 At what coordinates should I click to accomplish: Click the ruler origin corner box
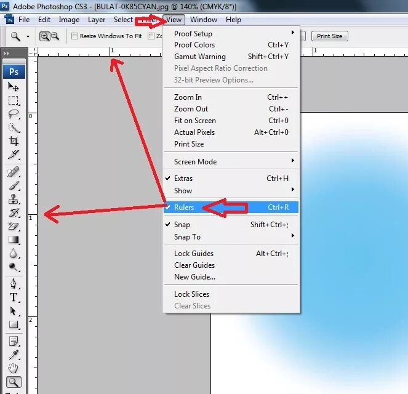point(33,52)
